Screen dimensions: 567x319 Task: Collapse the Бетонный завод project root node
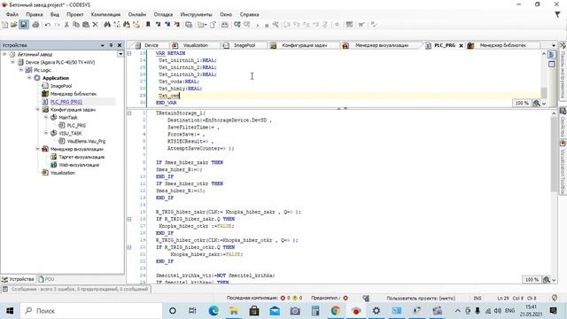(4, 54)
